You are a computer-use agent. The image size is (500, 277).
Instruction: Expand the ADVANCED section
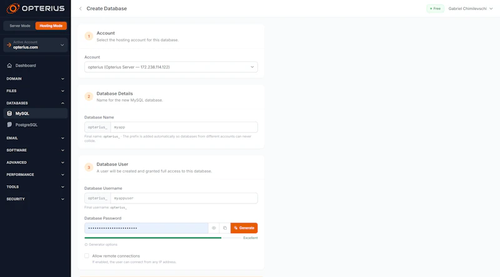tap(36, 162)
